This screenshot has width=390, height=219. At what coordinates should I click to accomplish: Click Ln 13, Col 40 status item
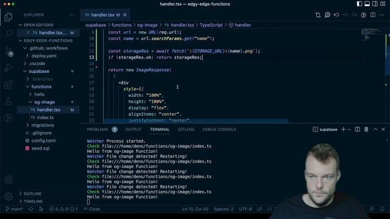(x=195, y=209)
